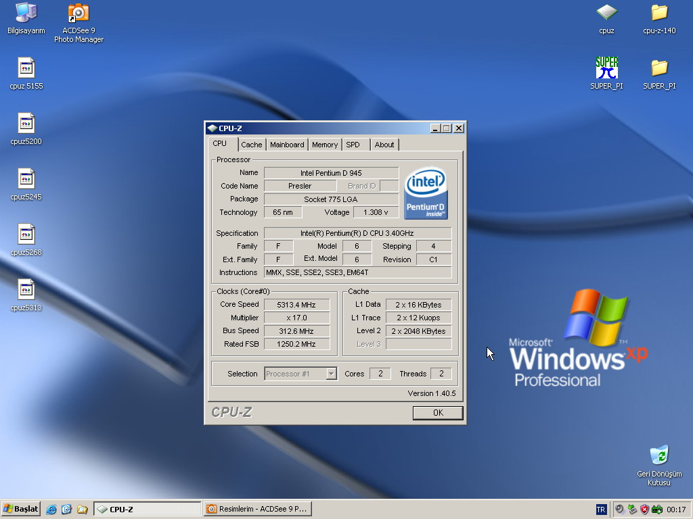Select the cpuz 5155 file icon

(x=26, y=74)
